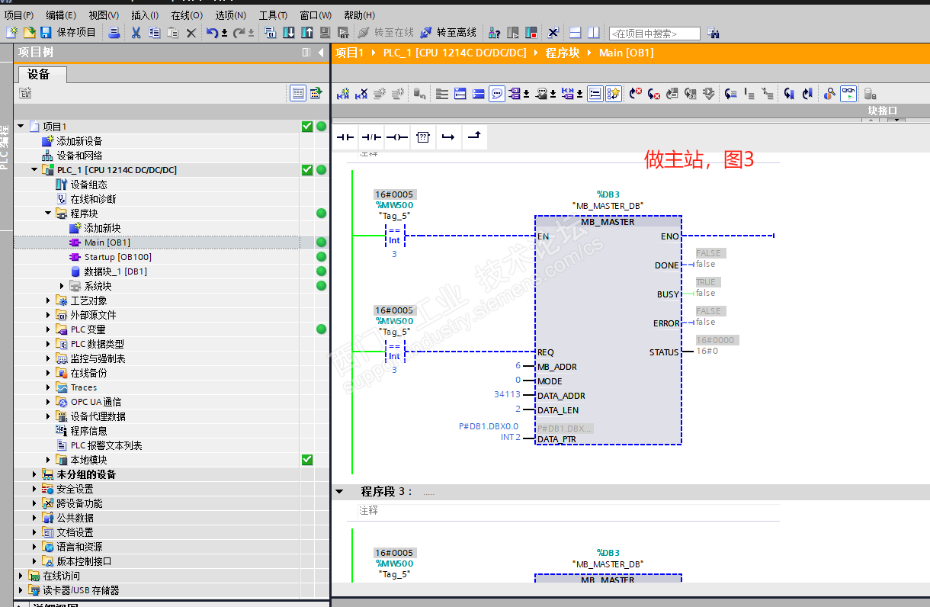Toggle network comments display in editor toolbar
The width and height of the screenshot is (930, 607).
[x=496, y=94]
